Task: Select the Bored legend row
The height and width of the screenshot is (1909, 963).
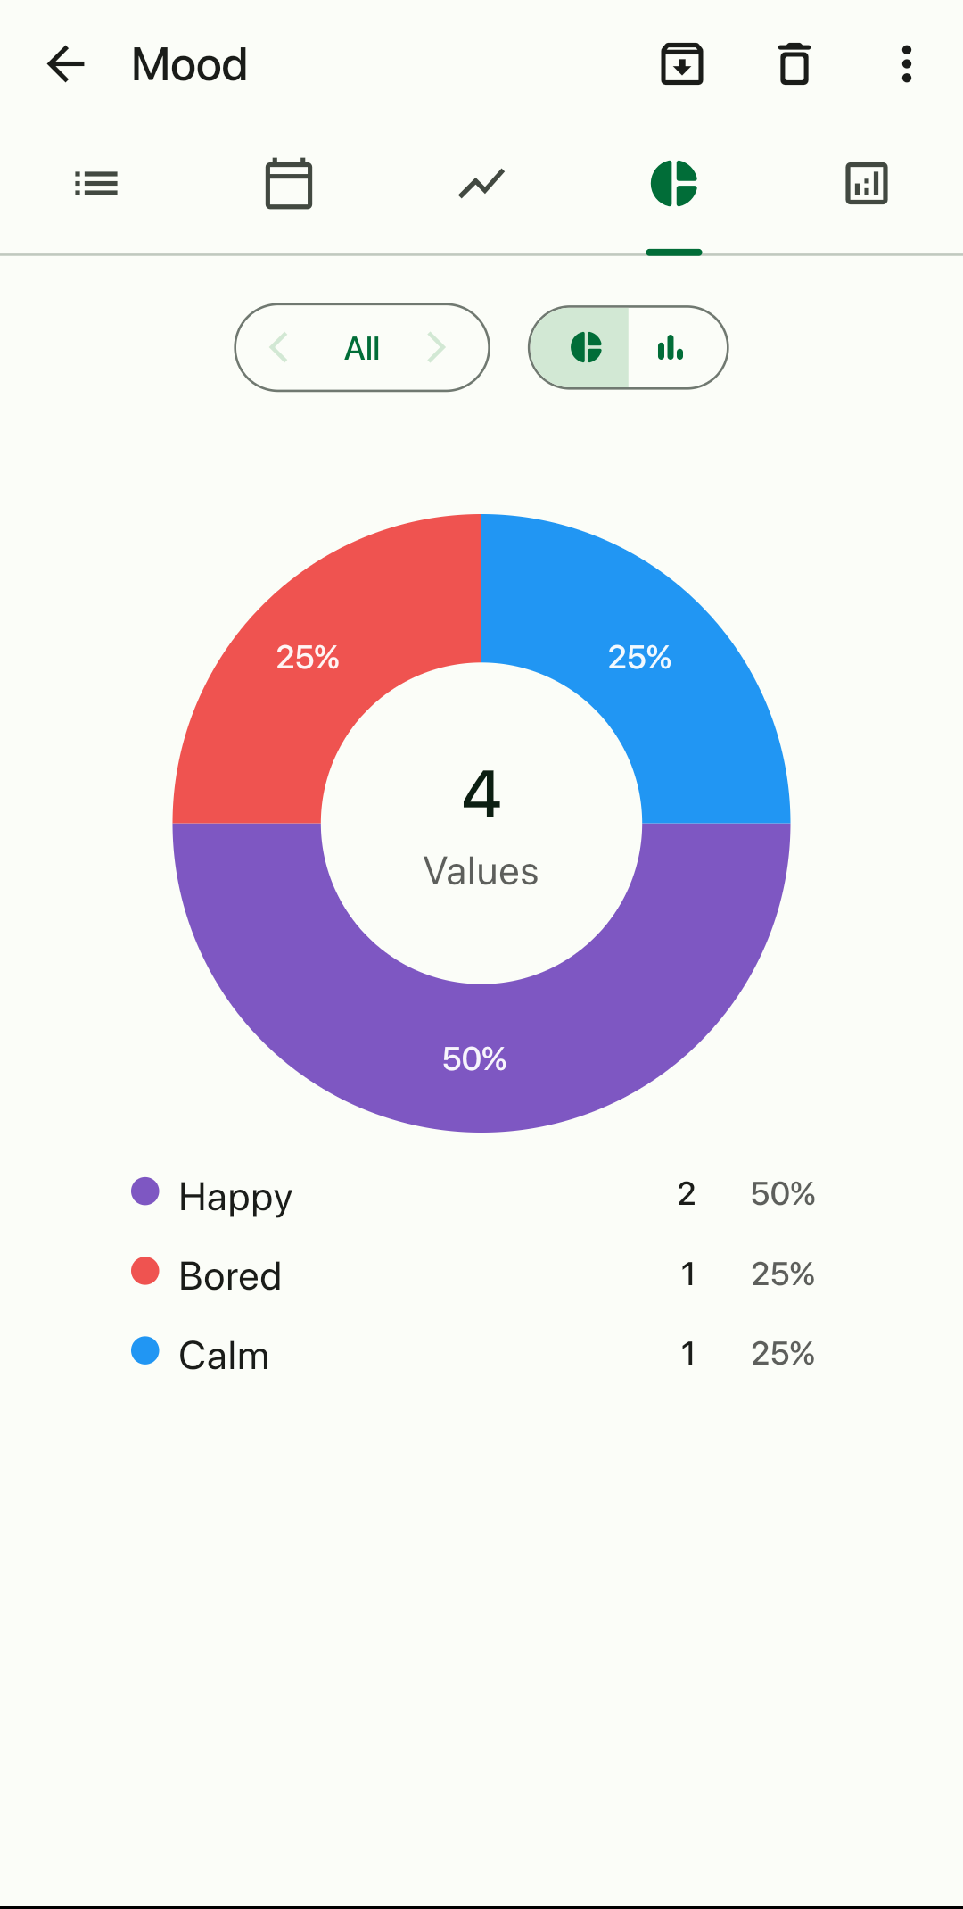Action: [229, 1274]
